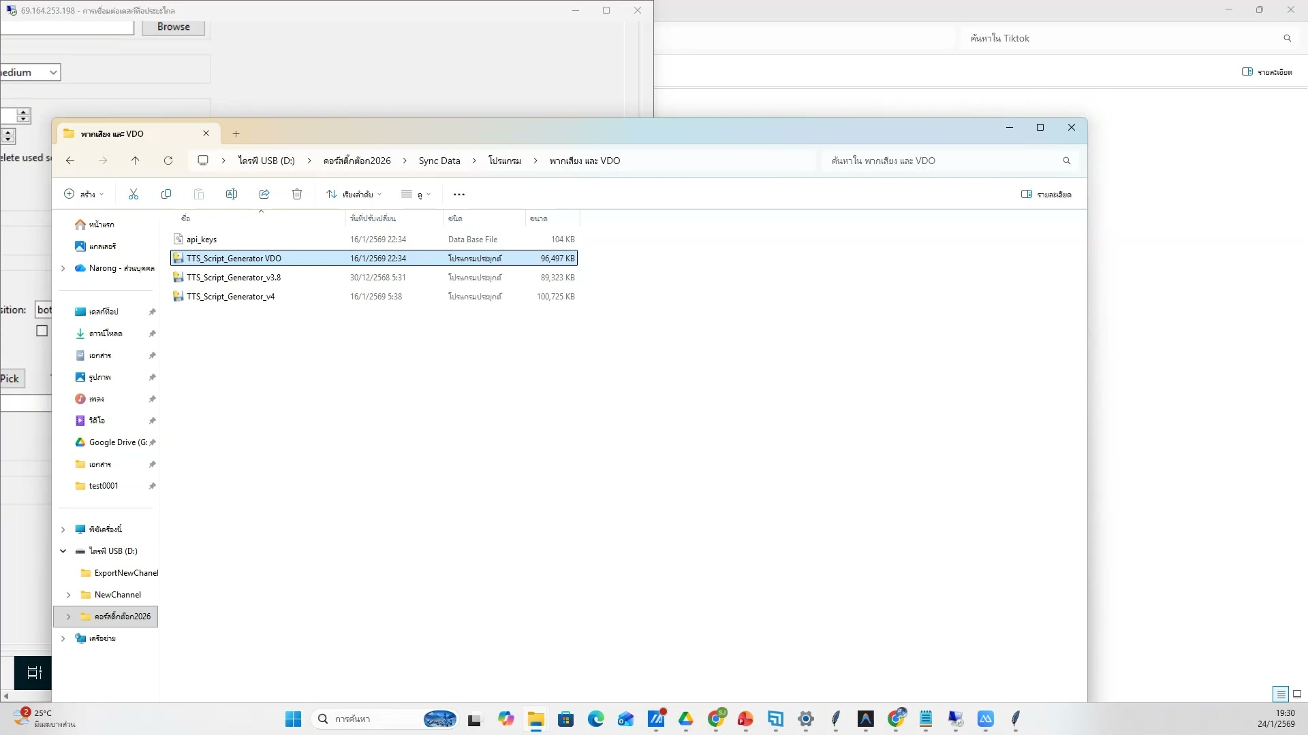Delete TTS_Script_Generator VDO with trash icon
This screenshot has height=735, width=1308.
(x=297, y=194)
